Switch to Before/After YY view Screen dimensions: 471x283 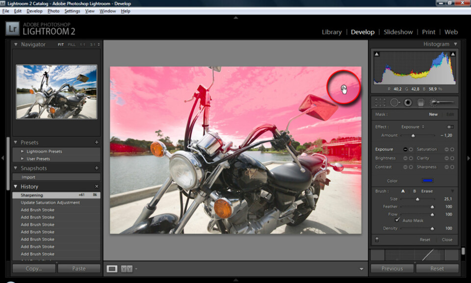pyautogui.click(x=127, y=269)
